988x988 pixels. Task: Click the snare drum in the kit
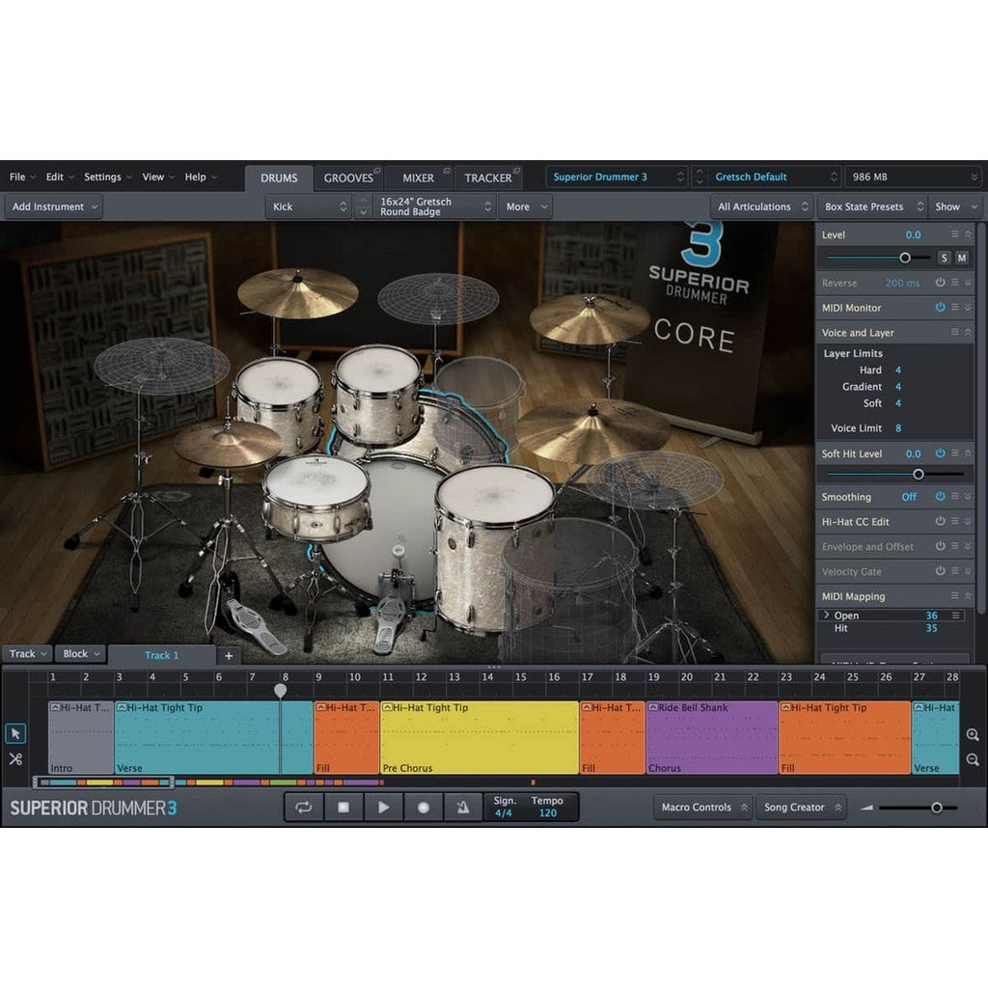pos(316,498)
